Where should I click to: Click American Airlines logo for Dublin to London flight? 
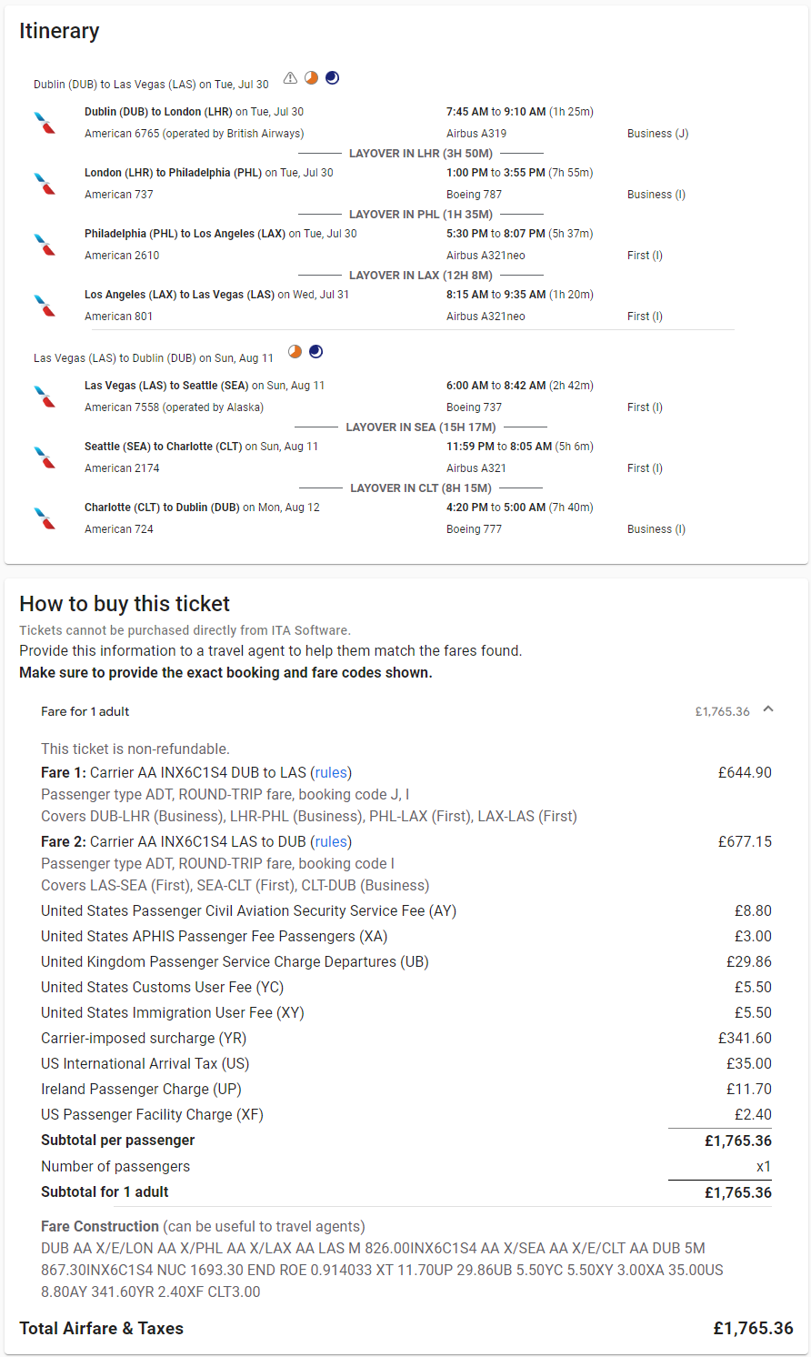point(45,123)
